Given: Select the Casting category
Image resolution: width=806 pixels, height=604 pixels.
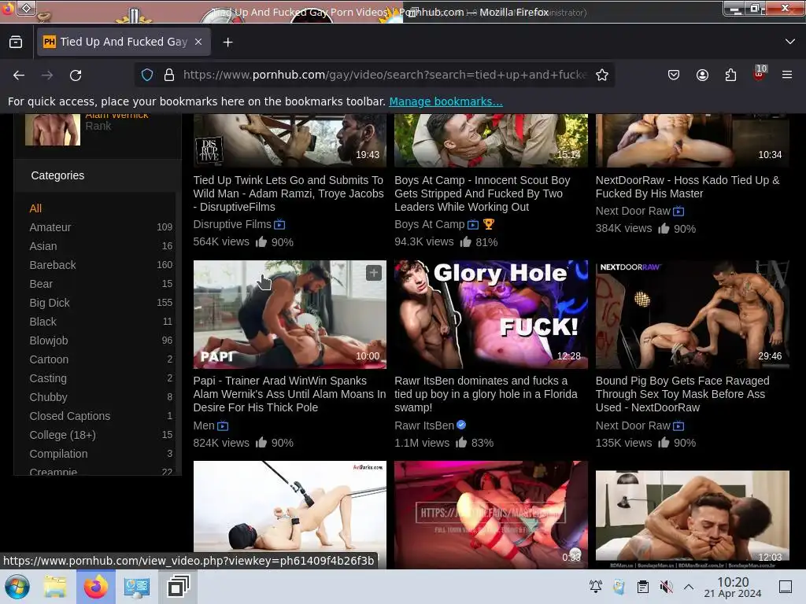Looking at the screenshot, I should (x=48, y=378).
